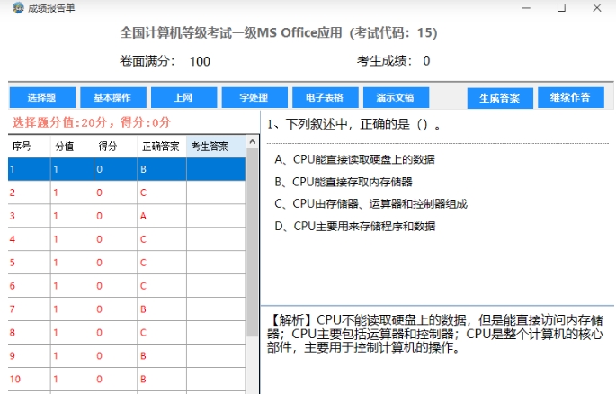Open the 选择题 section
The height and width of the screenshot is (394, 616).
[42, 97]
